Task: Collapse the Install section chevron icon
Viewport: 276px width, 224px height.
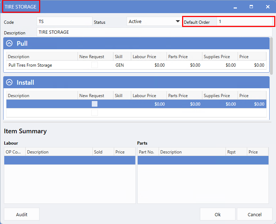Action: pos(10,83)
